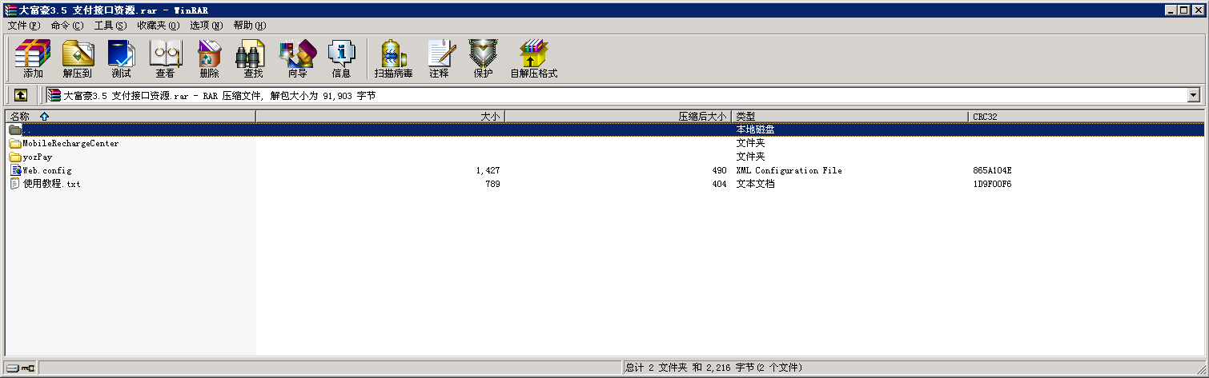1209x378 pixels.
Task: Click the 添加 (Add) toolbar icon
Action: coord(33,58)
